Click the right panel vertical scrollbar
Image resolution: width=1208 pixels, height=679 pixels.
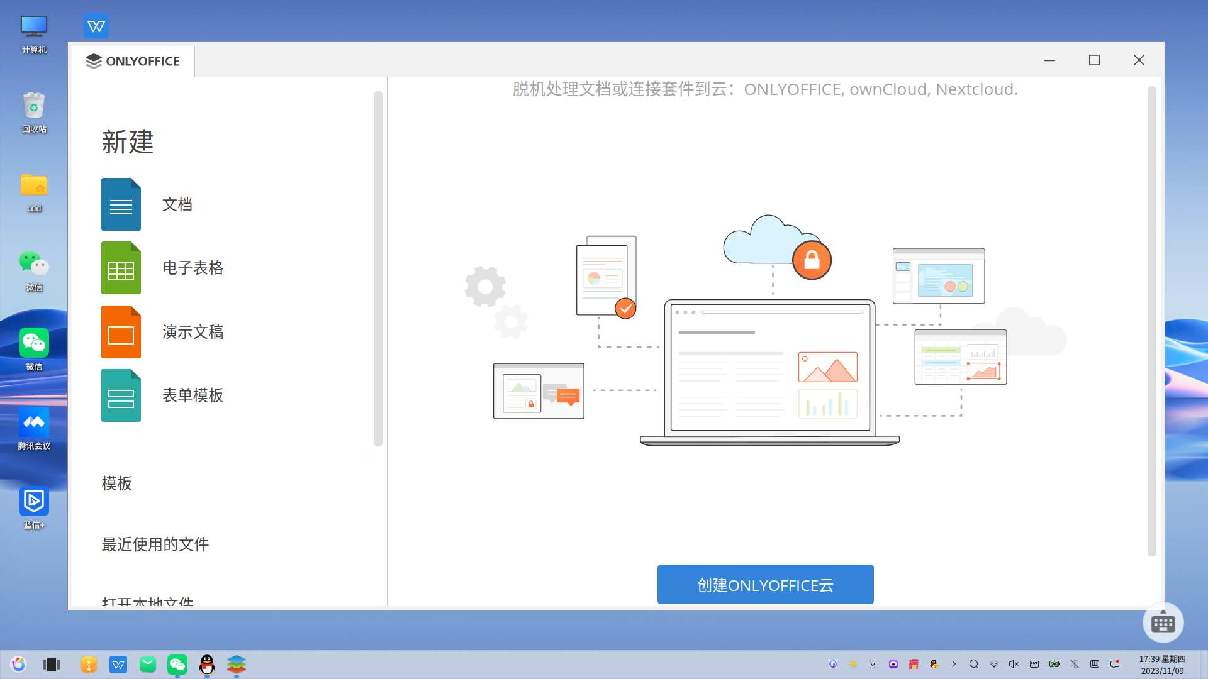click(x=1151, y=321)
